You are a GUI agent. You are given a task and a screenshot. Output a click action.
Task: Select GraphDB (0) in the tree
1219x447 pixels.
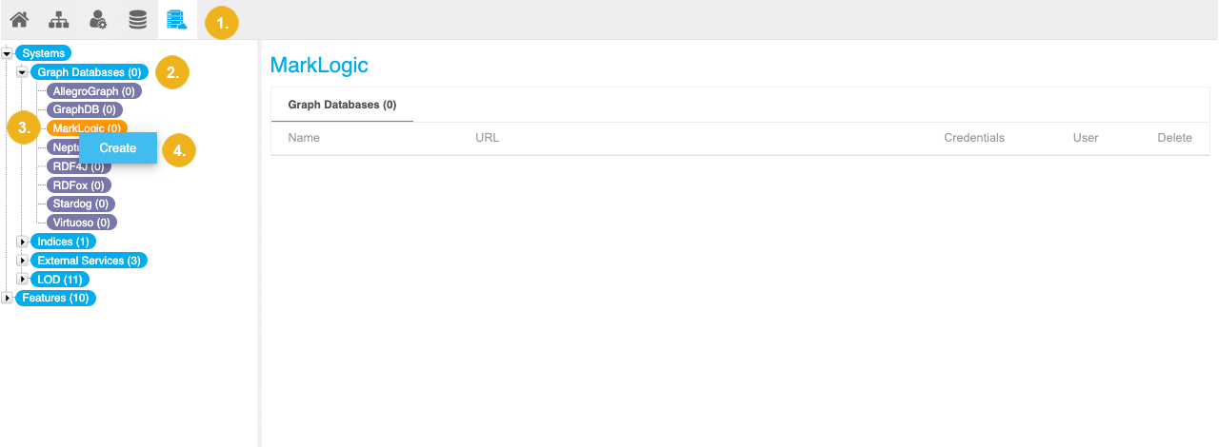tap(85, 110)
